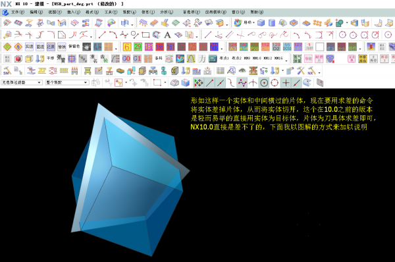Toggle Existing Point snap
Viewport: 395px width, 262px height.
click(286, 83)
